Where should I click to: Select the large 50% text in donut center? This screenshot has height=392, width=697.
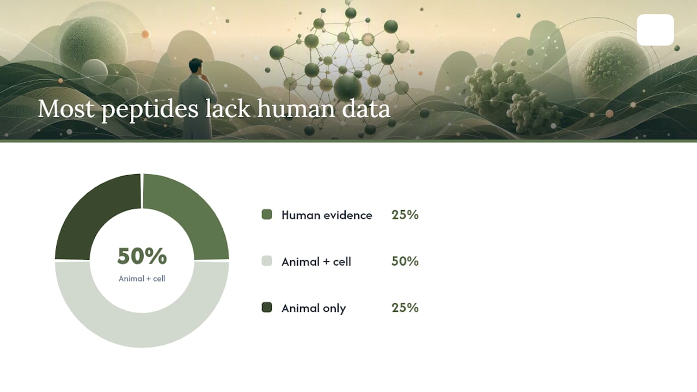point(142,256)
